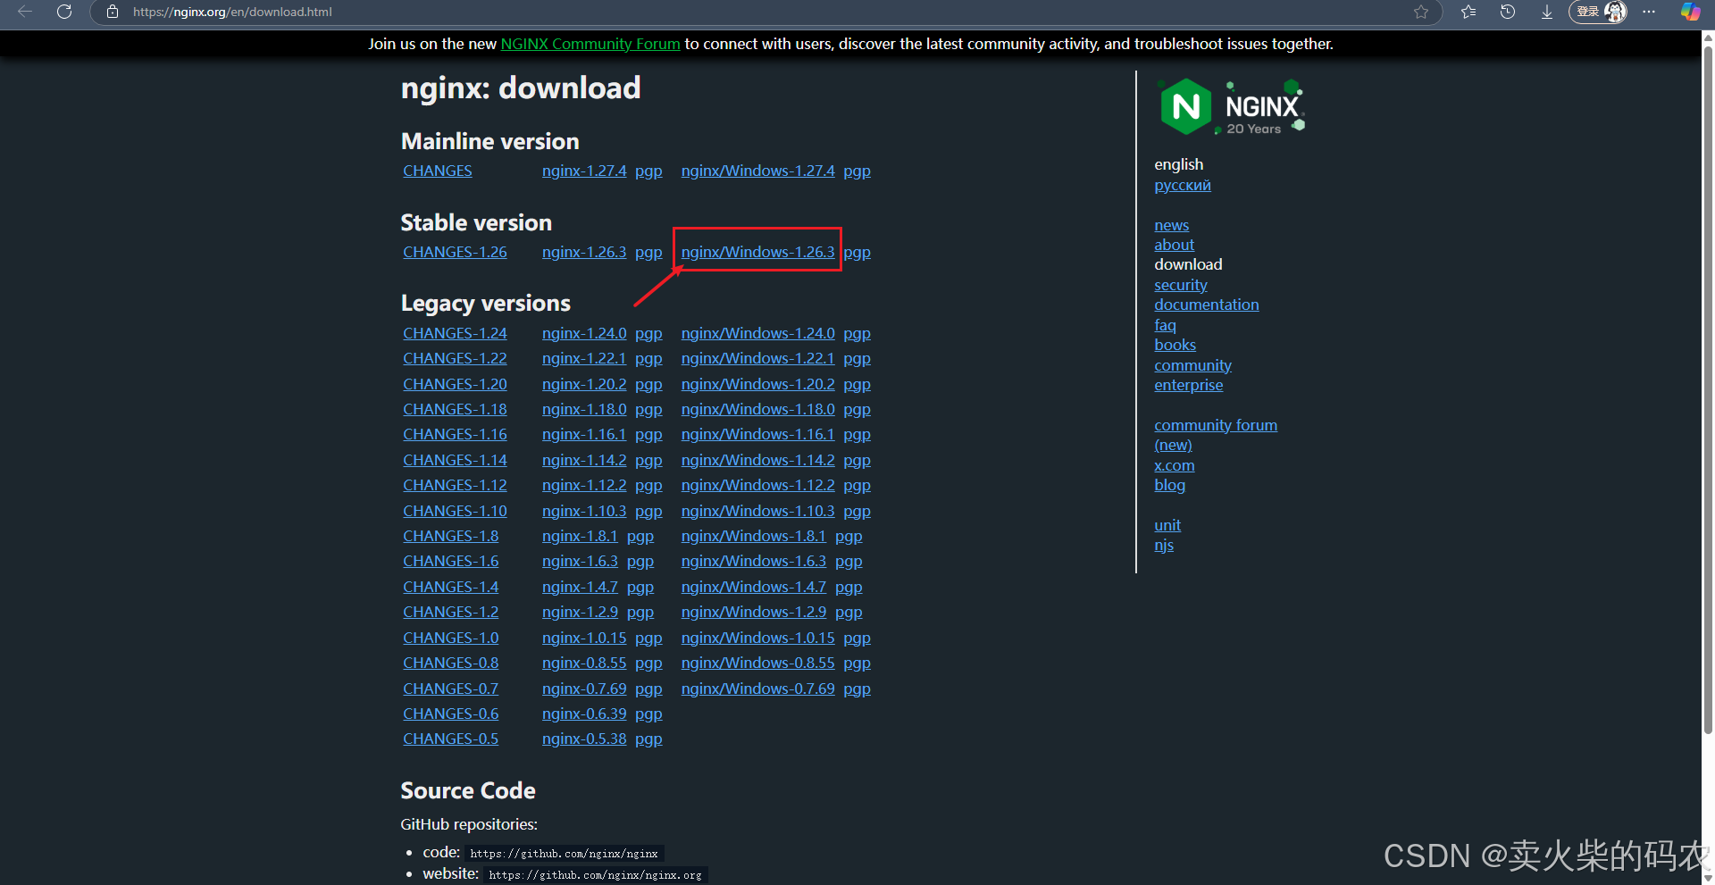The height and width of the screenshot is (885, 1715).
Task: Open the blog sidebar link
Action: pyautogui.click(x=1169, y=485)
